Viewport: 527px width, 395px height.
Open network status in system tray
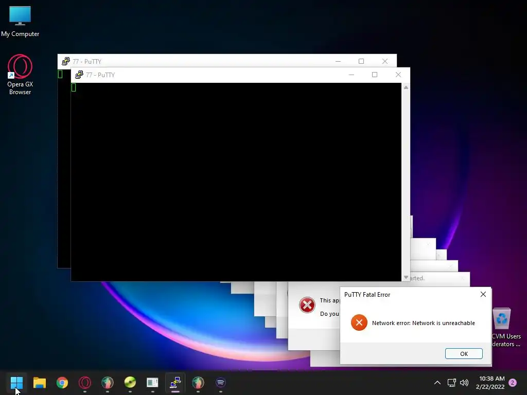(x=451, y=383)
